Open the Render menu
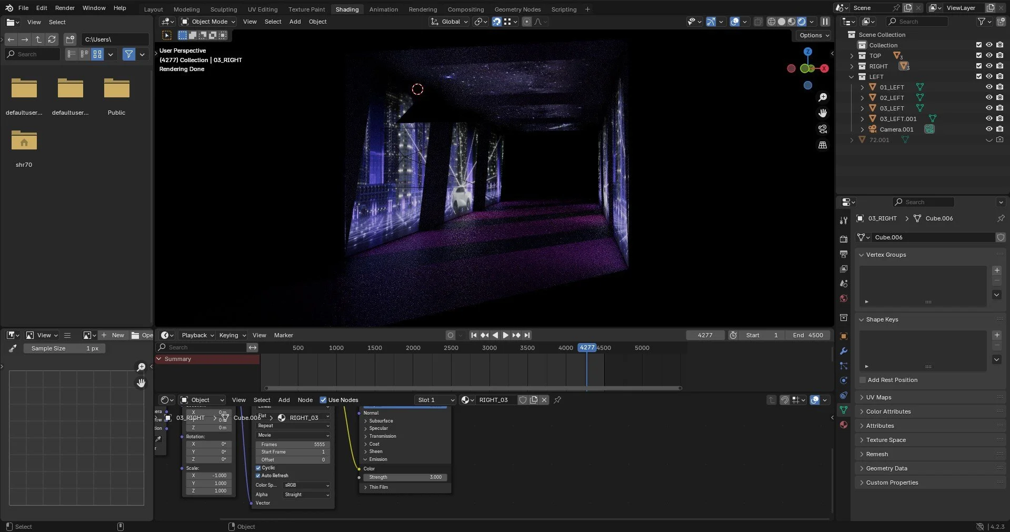1010x532 pixels. tap(65, 8)
